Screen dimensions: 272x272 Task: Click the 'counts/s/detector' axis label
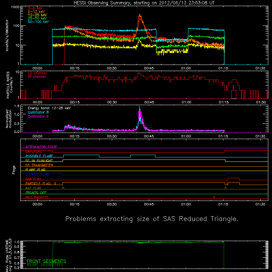point(7,35)
